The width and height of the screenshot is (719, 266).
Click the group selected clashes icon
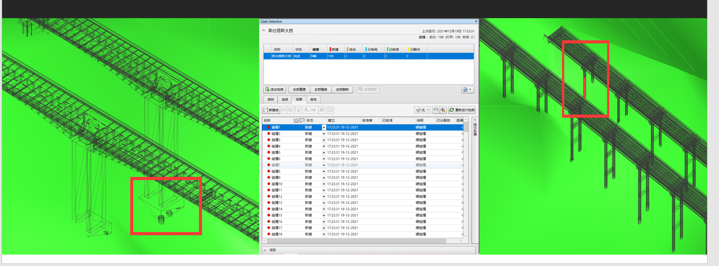point(284,110)
